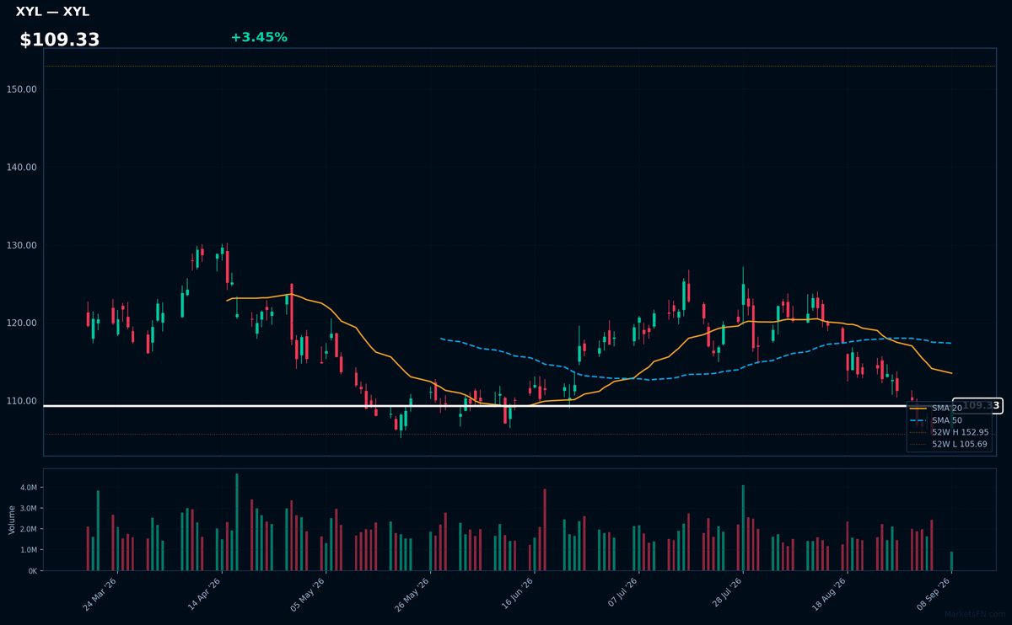Toggle the SMA 50 legend entry
This screenshot has height=625, width=1012.
(936, 419)
